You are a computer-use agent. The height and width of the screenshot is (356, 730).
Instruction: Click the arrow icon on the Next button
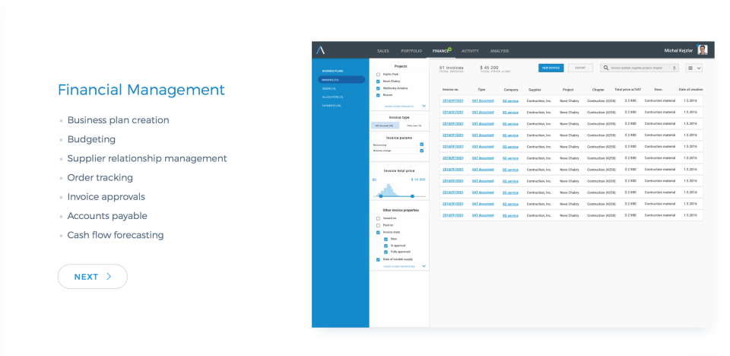pos(109,276)
